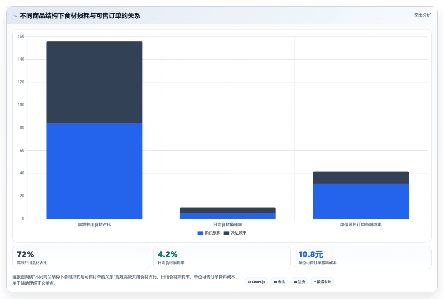Click the y-axis value 160
The height and width of the screenshot is (299, 444).
coord(21,36)
